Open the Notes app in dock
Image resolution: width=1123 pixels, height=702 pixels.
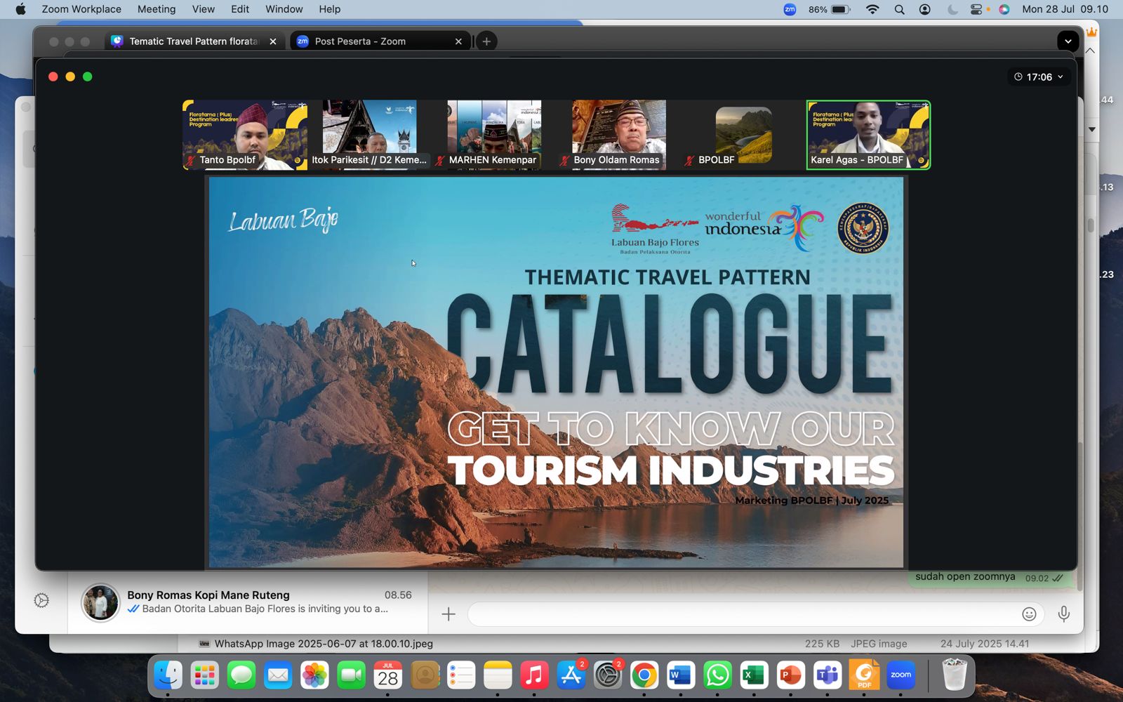coord(498,676)
